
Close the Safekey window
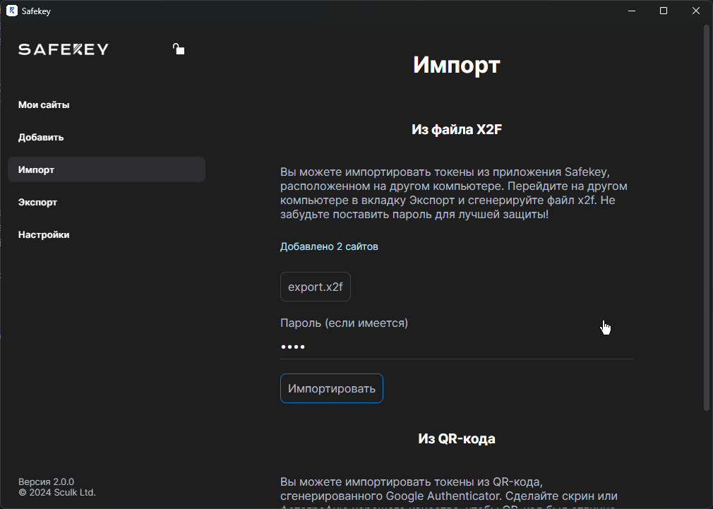pyautogui.click(x=696, y=11)
